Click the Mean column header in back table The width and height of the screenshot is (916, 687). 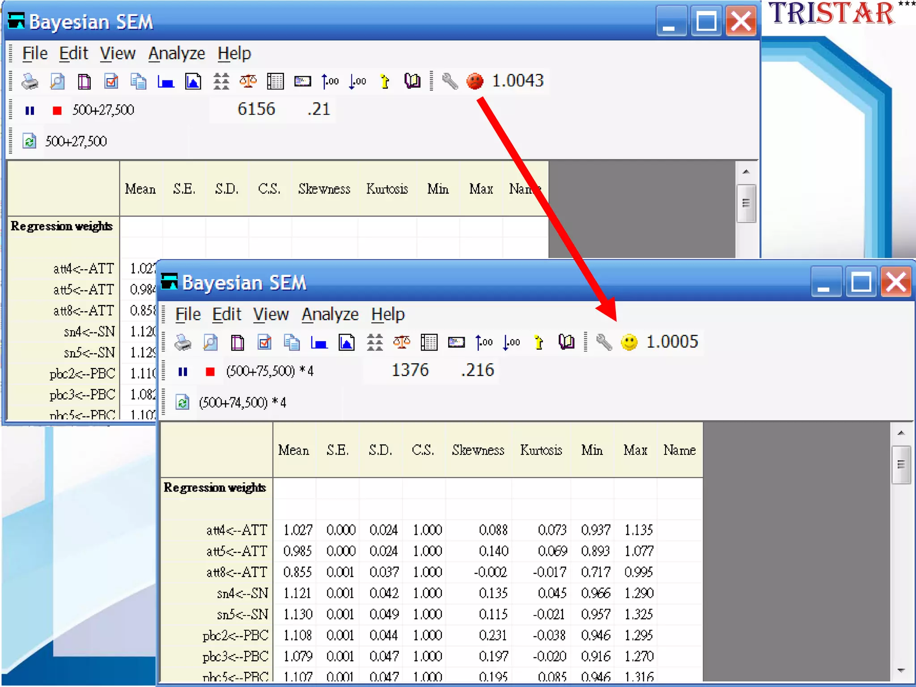pos(140,189)
